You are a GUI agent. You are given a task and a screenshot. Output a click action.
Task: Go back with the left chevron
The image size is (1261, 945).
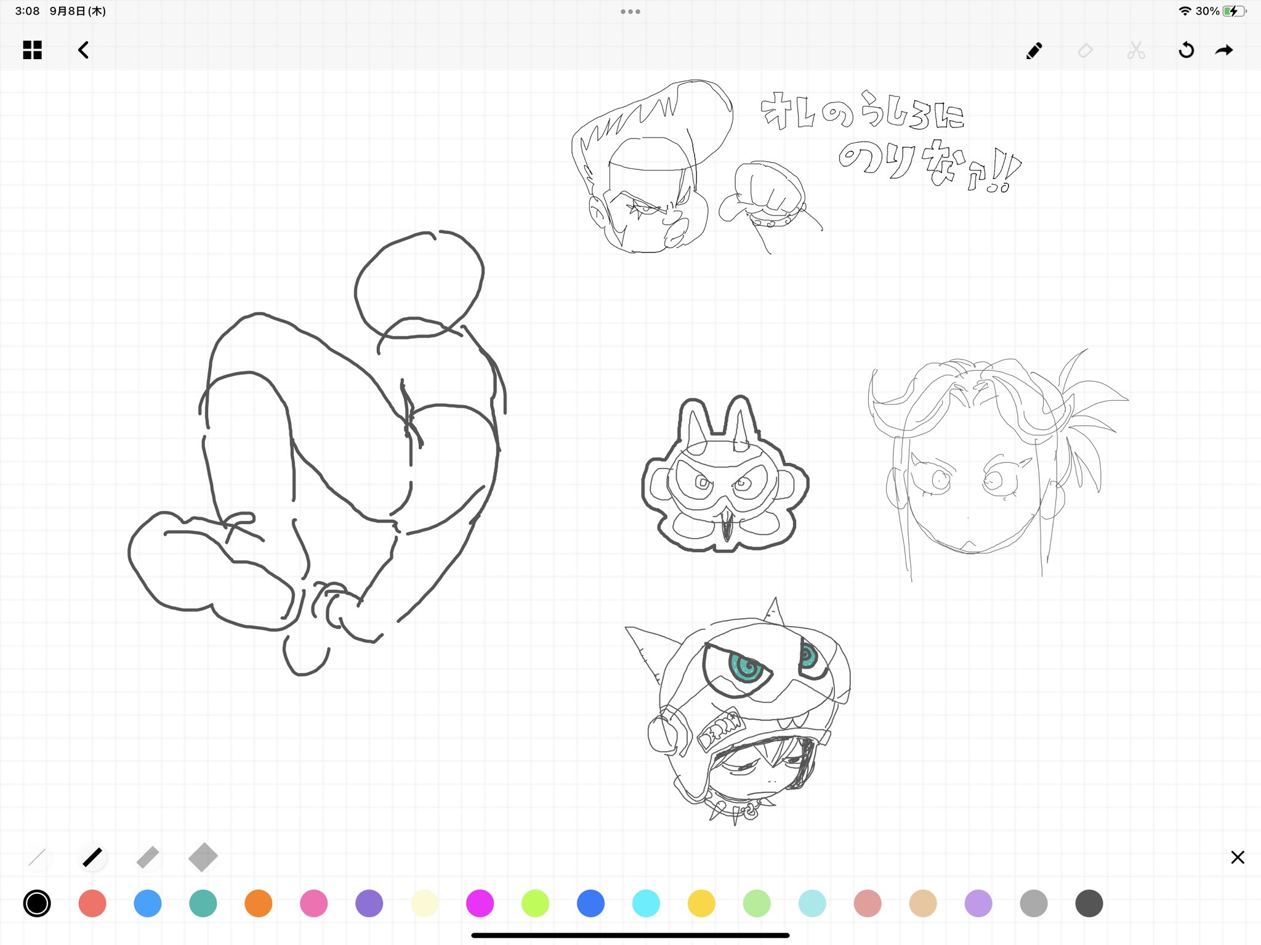pyautogui.click(x=84, y=50)
